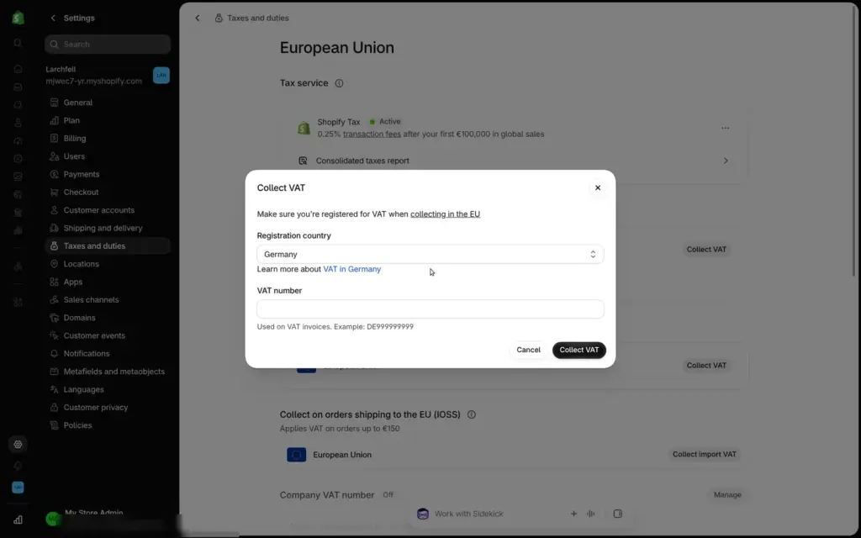Click the search icon in left rail
The image size is (861, 538).
(x=18, y=43)
